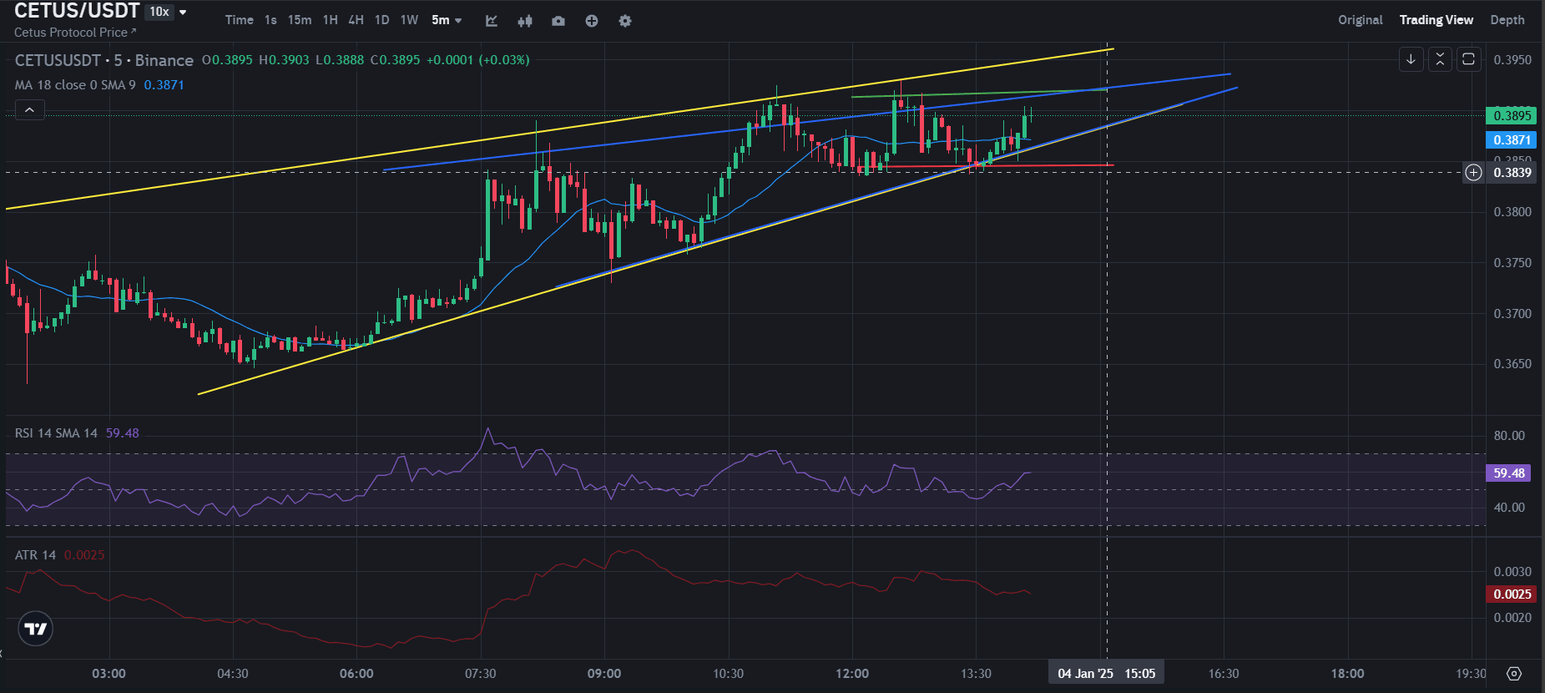This screenshot has width=1545, height=693.
Task: Click the 03:00 time axis label
Action: [109, 674]
